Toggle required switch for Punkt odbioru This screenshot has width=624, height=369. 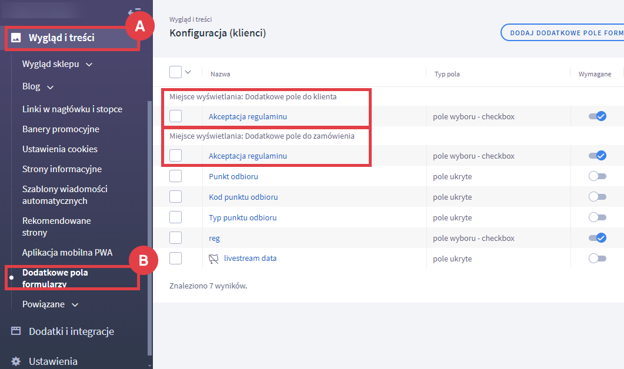[x=597, y=176]
